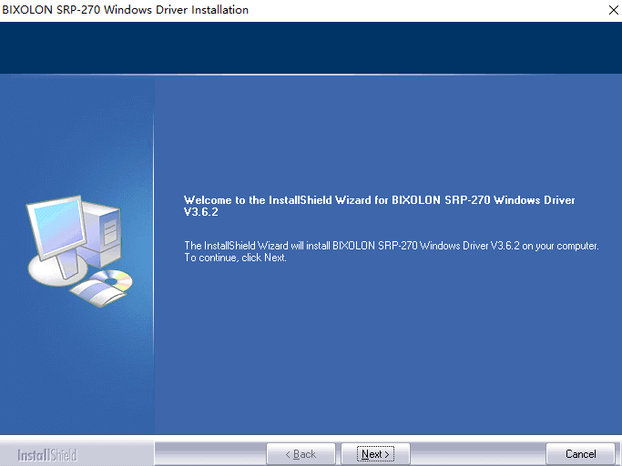
Task: Click the 'V3.6.2' version heading text
Action: tap(201, 212)
